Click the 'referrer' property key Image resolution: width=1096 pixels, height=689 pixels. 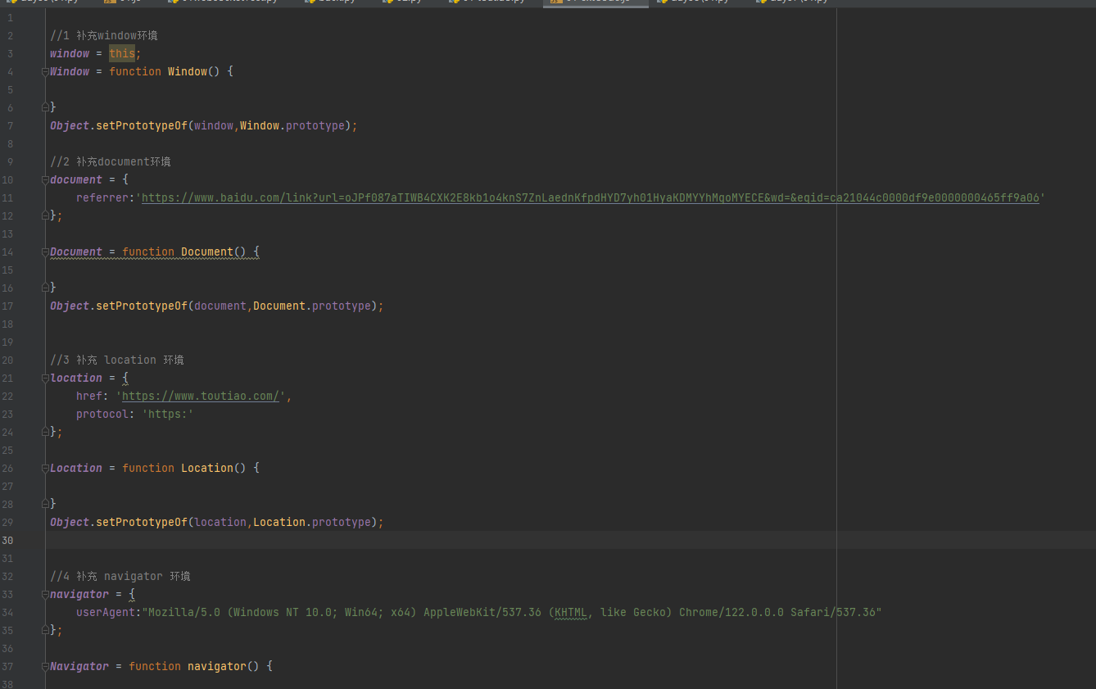pyautogui.click(x=102, y=197)
